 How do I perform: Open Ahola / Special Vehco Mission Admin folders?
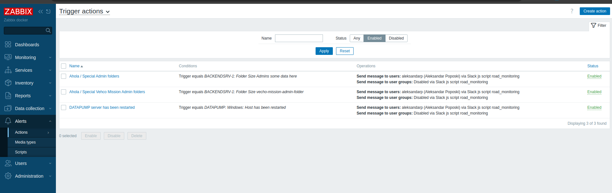click(107, 92)
